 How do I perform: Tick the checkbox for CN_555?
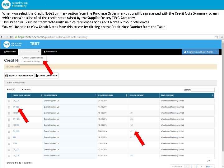click(9, 132)
